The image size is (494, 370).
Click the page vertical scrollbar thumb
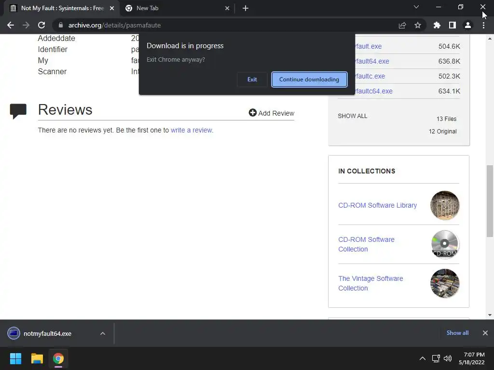[x=490, y=201]
